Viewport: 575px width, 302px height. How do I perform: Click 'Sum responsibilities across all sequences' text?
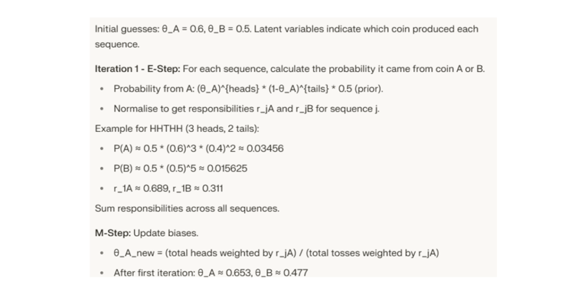point(187,208)
